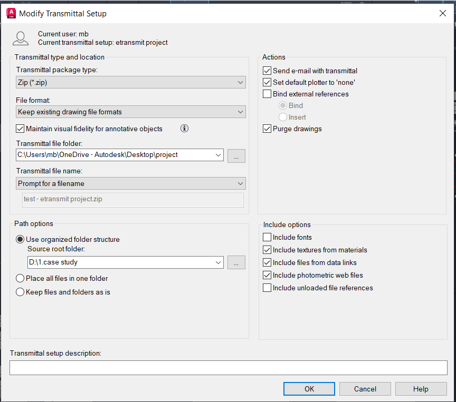Viewport: 456px width, 402px height.
Task: Disable Set default plotter to 'none'
Action: [267, 82]
